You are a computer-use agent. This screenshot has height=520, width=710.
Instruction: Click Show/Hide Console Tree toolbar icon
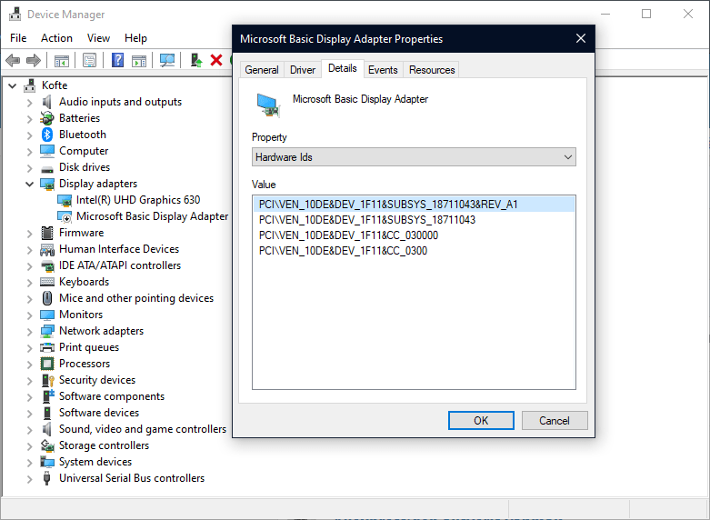[x=62, y=60]
